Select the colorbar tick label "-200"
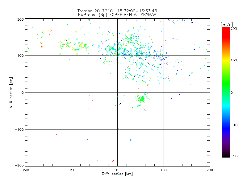247x185 pixels. tap(235, 156)
